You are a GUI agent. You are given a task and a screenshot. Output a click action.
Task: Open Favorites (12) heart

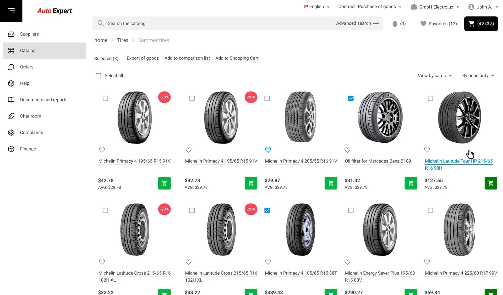coord(439,24)
